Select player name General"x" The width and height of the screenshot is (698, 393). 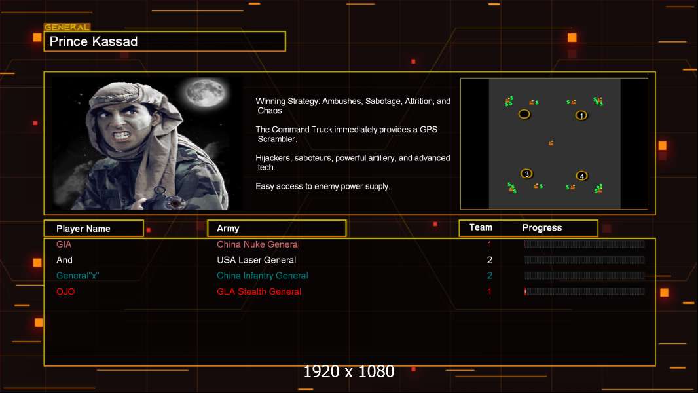click(x=77, y=276)
